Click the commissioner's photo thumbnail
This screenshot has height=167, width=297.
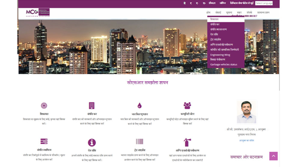pyautogui.click(x=246, y=112)
